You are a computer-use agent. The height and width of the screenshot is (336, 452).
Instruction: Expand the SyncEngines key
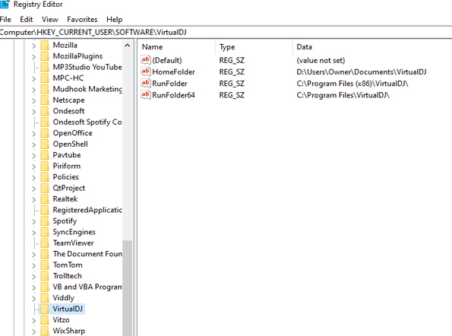pos(33,232)
